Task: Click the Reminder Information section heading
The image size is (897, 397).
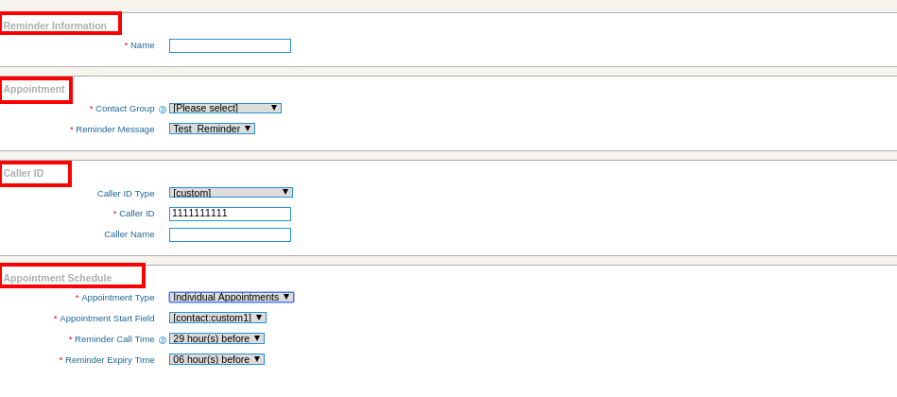Action: coord(55,26)
